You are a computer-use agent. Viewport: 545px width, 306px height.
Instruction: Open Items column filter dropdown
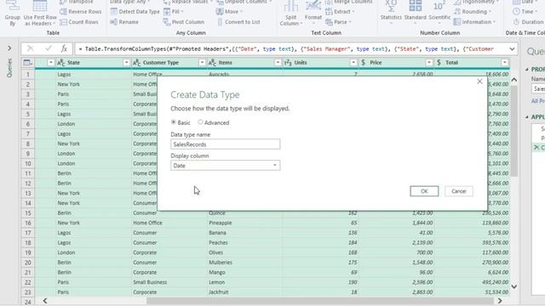278,62
